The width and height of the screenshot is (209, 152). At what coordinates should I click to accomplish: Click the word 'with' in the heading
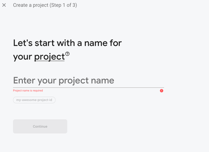point(66,43)
